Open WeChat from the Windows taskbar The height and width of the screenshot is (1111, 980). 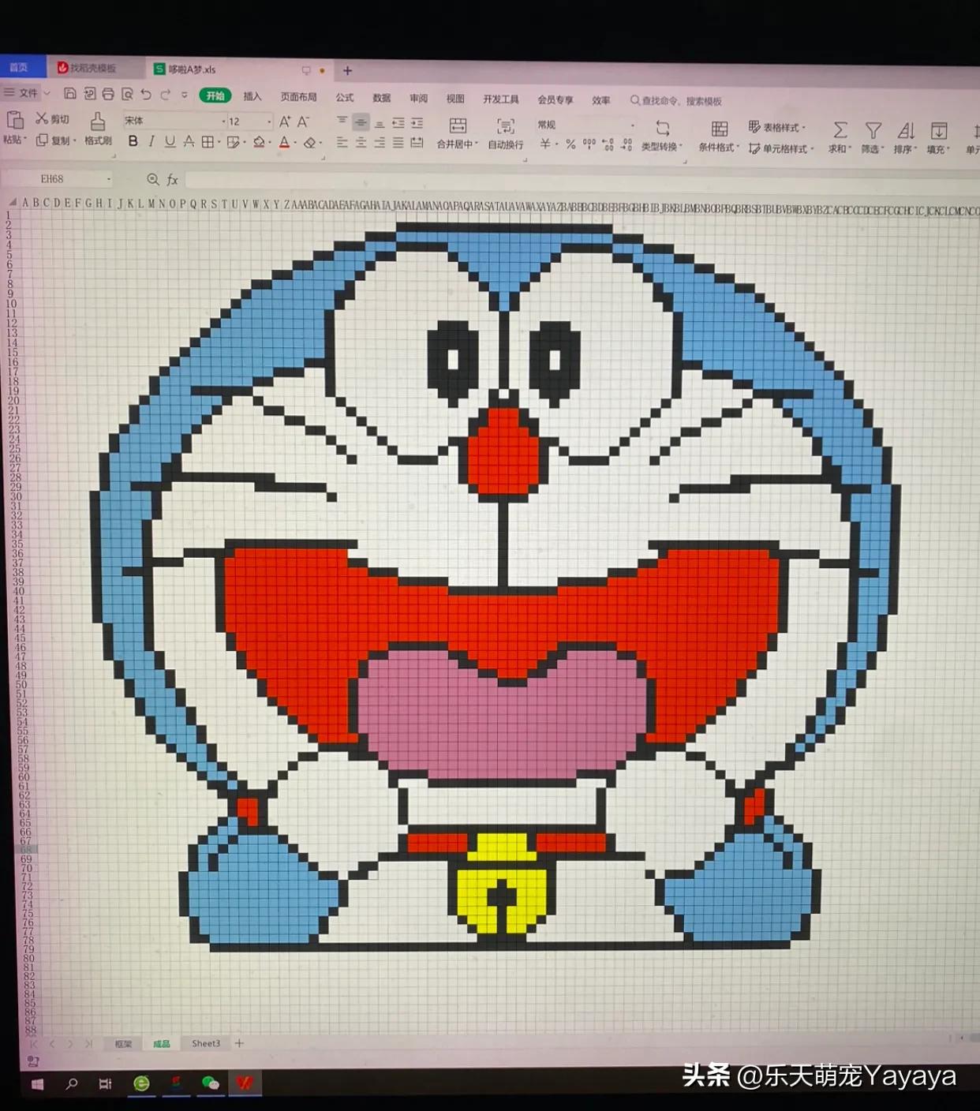pos(210,1083)
